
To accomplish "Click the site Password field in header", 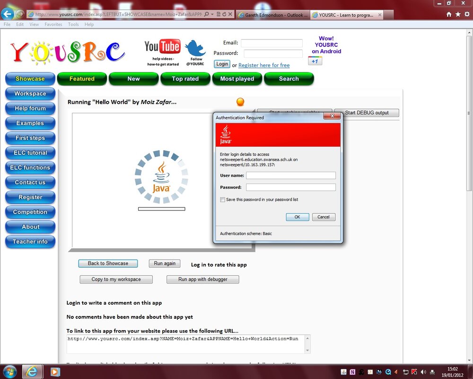I will 273,54.
